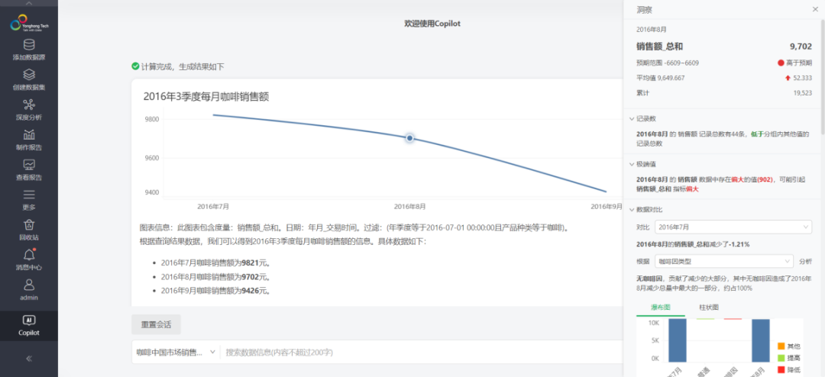Open 查看报告 in the sidebar
This screenshot has width=825, height=377.
[x=29, y=169]
